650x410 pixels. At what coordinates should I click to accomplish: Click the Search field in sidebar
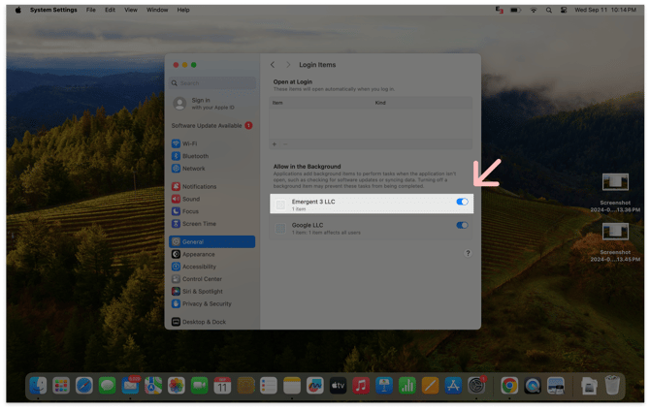[213, 83]
